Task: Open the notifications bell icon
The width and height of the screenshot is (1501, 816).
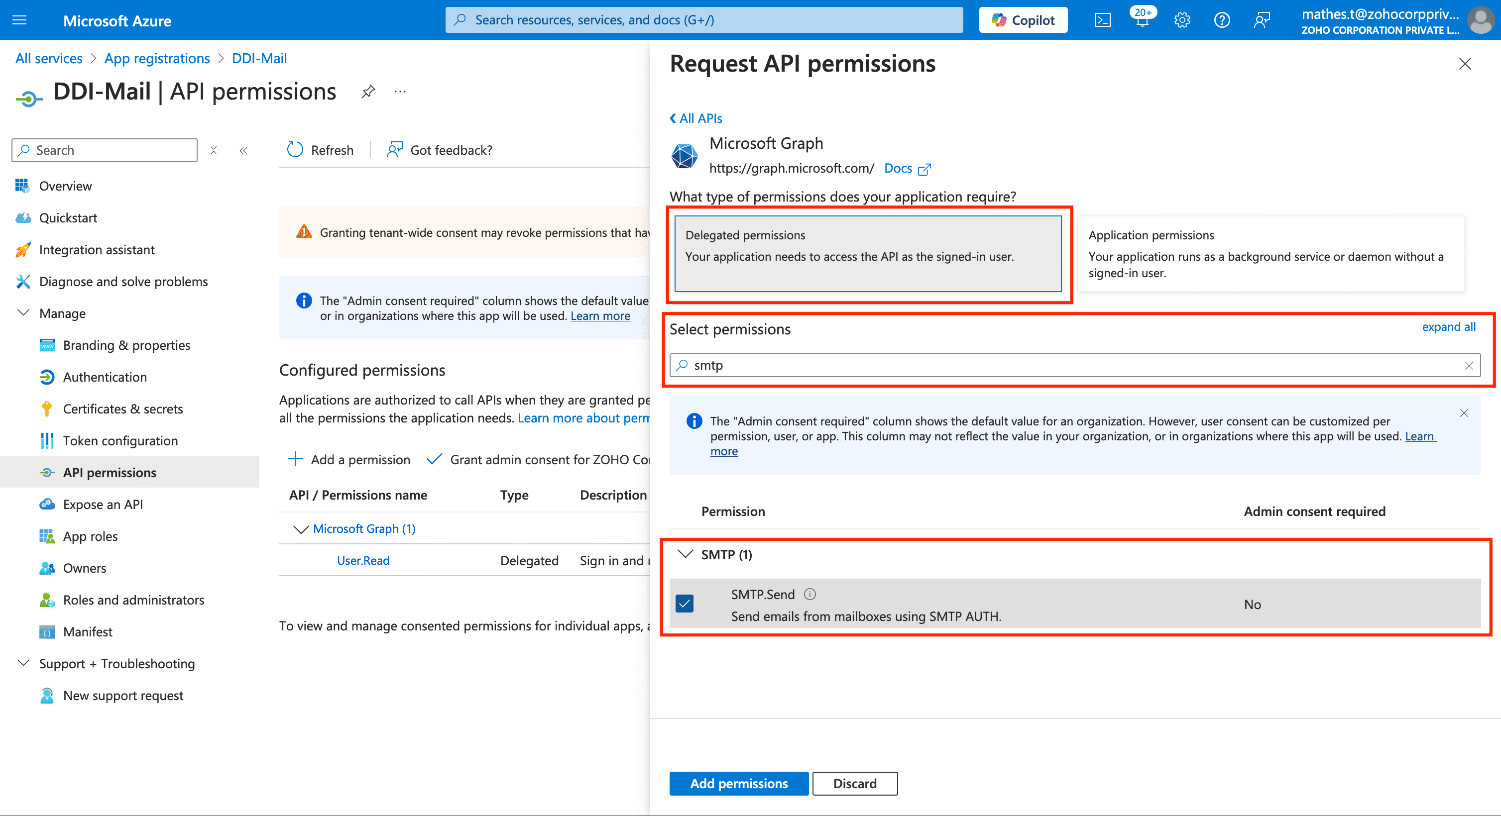Action: pyautogui.click(x=1142, y=20)
